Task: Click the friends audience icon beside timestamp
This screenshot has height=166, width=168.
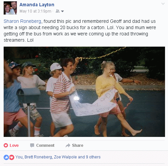Action: click(58, 11)
